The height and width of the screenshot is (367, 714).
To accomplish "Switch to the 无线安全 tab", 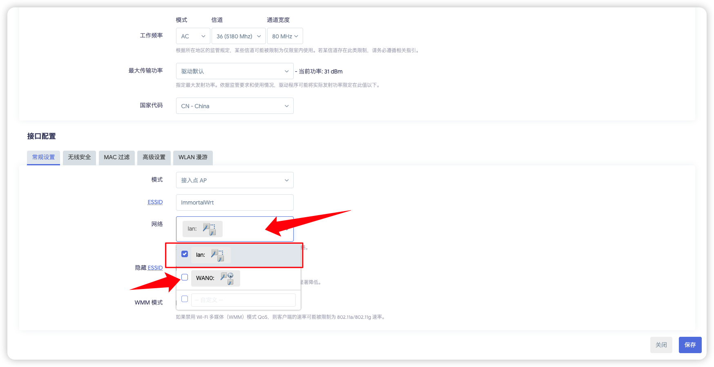I will click(x=79, y=157).
